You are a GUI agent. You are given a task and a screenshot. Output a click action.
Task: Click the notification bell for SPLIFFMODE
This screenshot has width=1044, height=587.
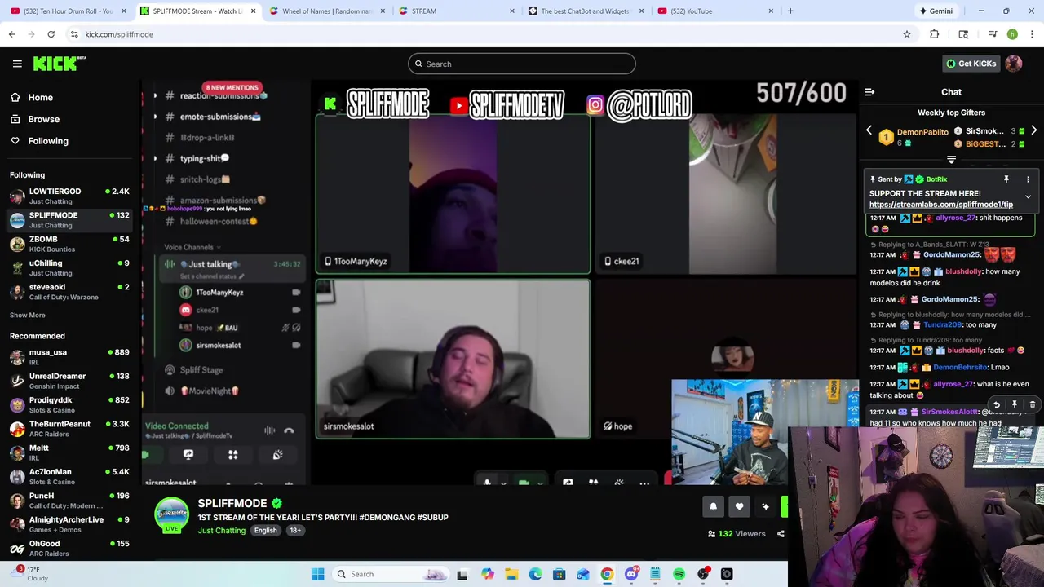click(713, 507)
